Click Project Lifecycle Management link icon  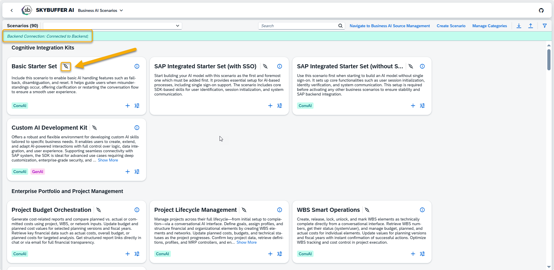tap(244, 210)
